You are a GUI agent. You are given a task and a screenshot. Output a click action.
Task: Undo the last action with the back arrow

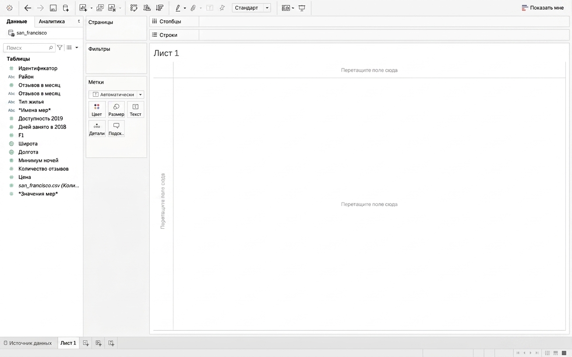click(28, 8)
